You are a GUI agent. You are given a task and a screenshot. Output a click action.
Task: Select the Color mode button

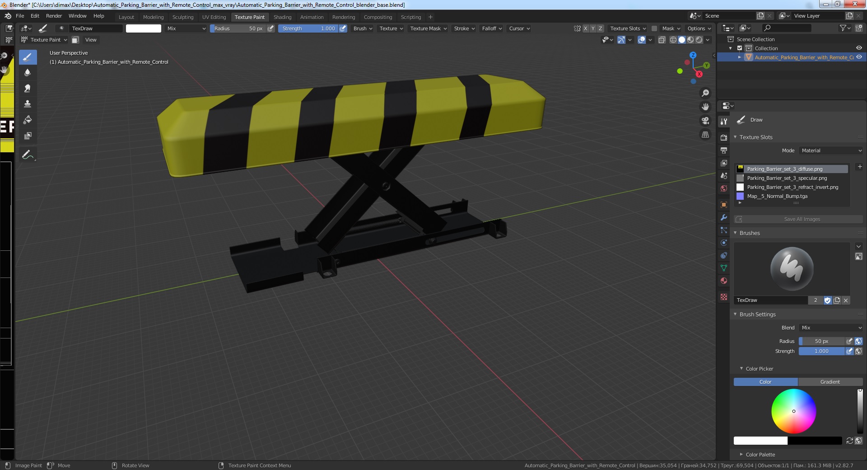click(x=765, y=382)
